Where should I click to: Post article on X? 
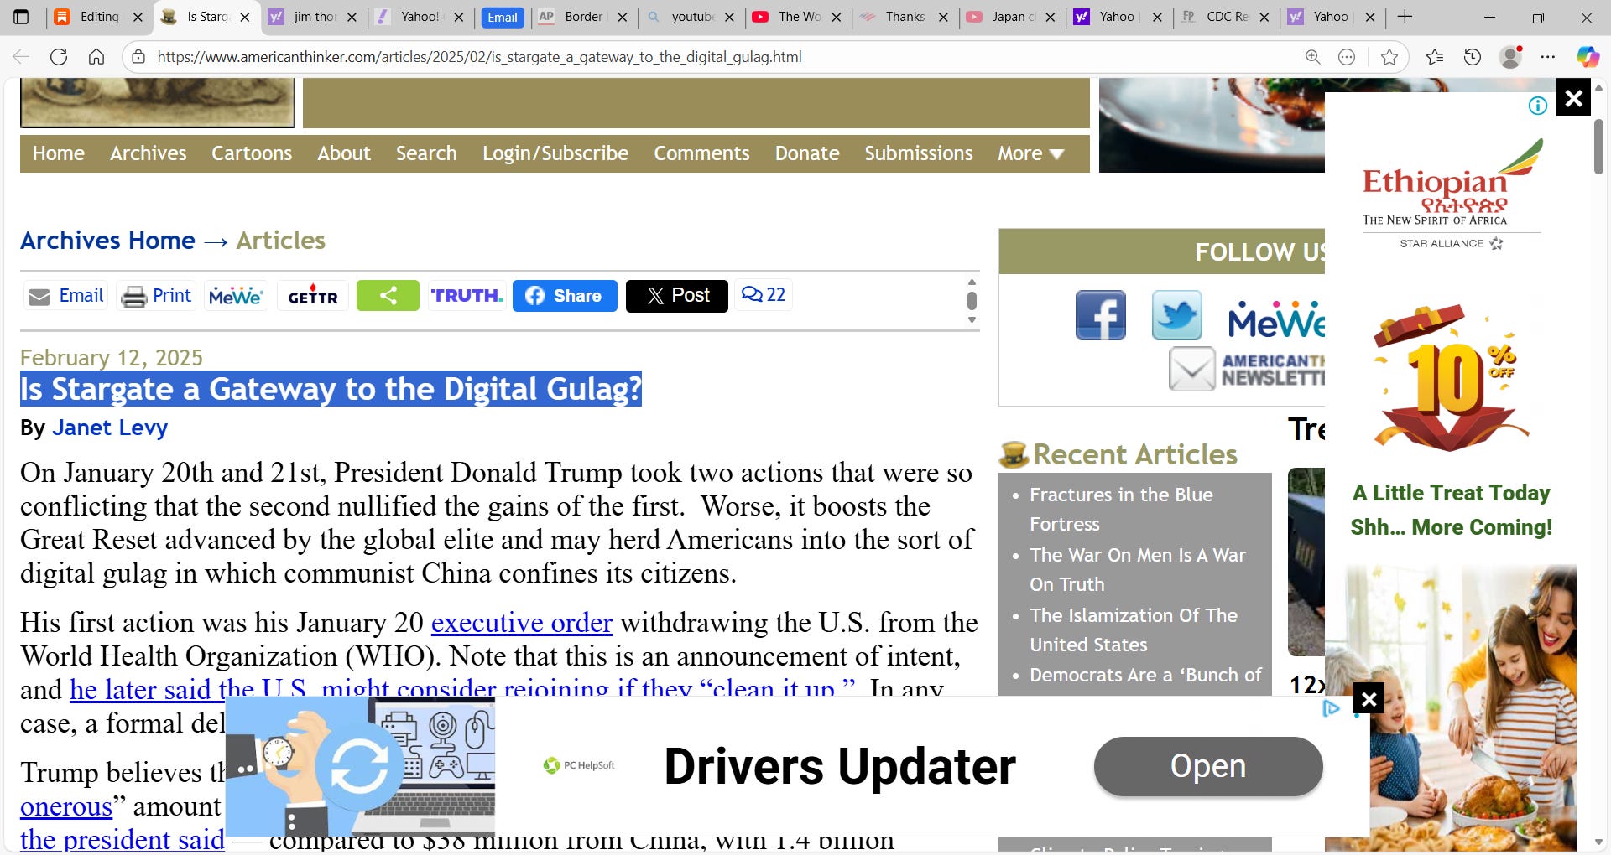click(x=677, y=296)
